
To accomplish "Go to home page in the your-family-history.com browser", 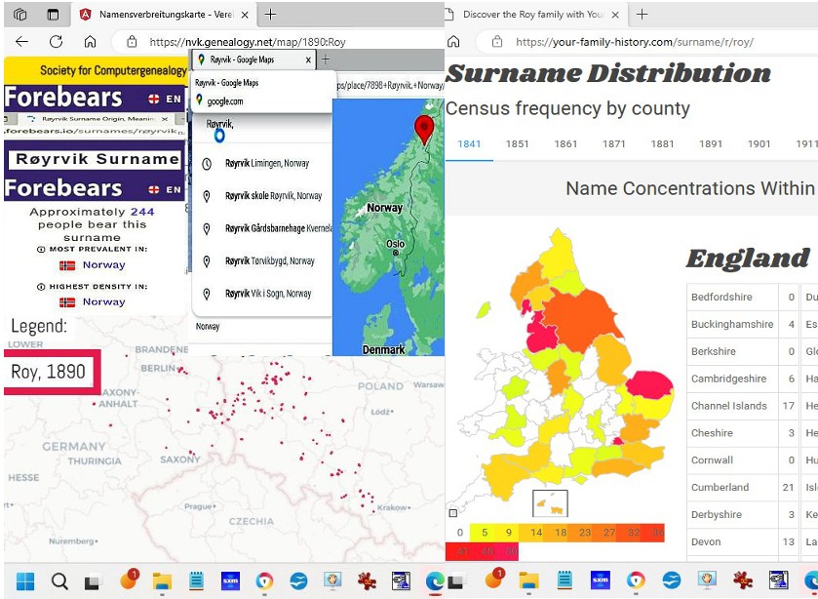I will (x=454, y=42).
